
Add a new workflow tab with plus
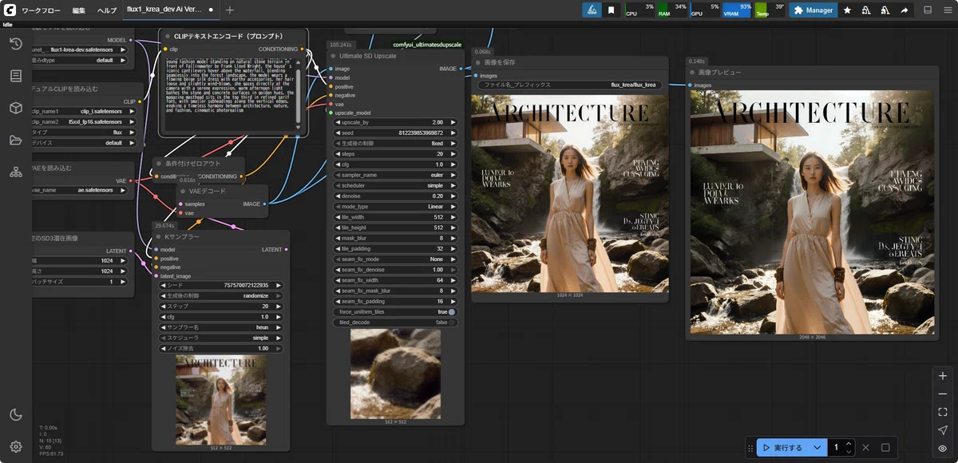tap(230, 10)
